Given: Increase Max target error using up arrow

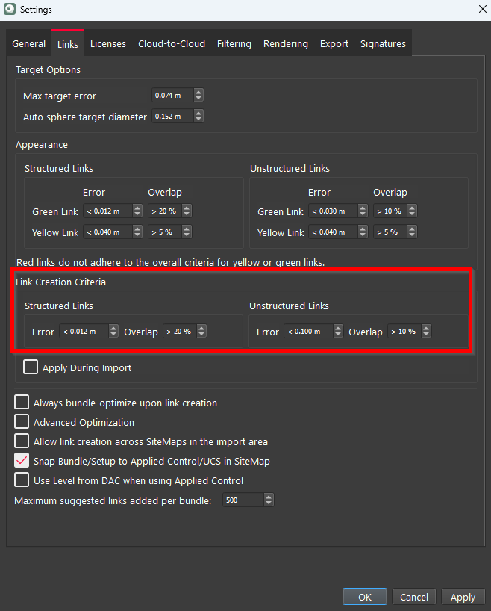Looking at the screenshot, I should 198,93.
